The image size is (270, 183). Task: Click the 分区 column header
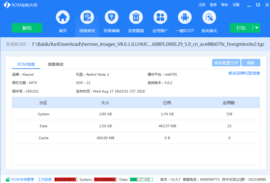point(43,103)
